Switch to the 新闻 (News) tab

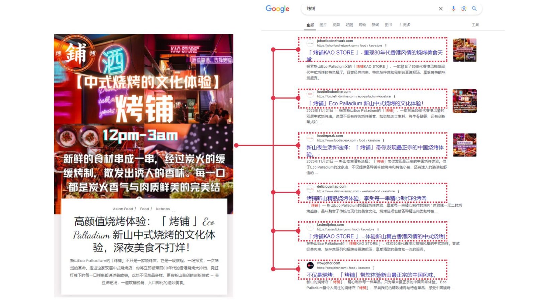click(376, 25)
